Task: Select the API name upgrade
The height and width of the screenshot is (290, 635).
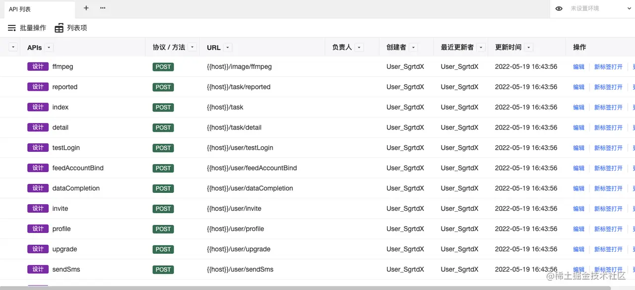Action: pyautogui.click(x=64, y=249)
